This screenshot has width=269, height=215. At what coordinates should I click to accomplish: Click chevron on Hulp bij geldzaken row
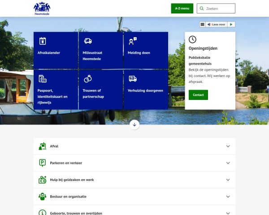pos(228,180)
